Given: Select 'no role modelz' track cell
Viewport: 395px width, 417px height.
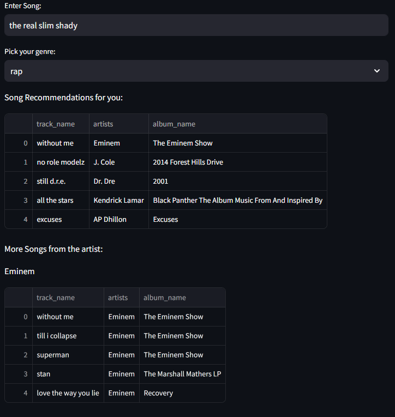Looking at the screenshot, I should click(x=61, y=162).
